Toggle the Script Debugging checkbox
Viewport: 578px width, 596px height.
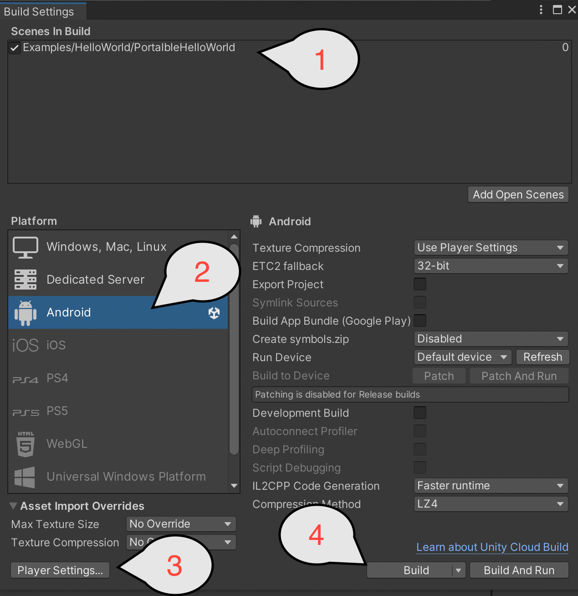(x=420, y=467)
